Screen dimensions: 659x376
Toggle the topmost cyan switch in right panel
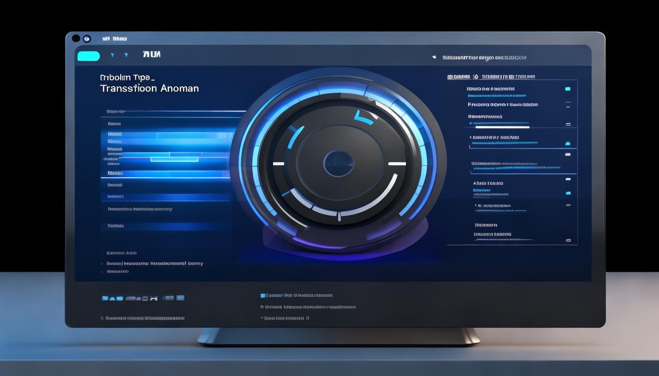(x=568, y=89)
